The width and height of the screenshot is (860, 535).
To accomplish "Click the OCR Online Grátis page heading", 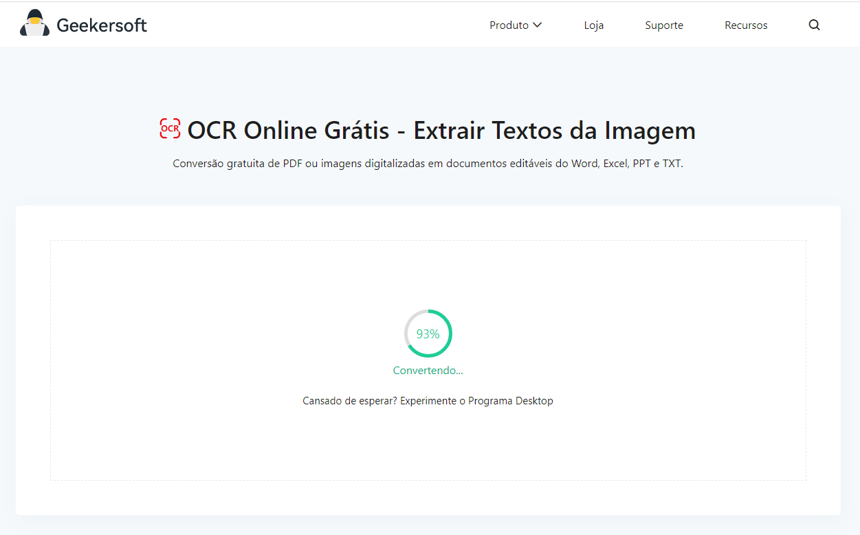I will [441, 131].
